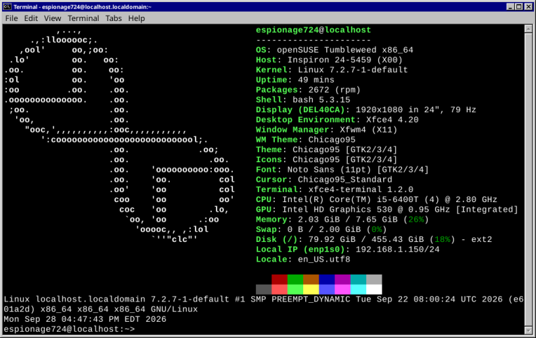Click the scrollbar up arrow
This screenshot has height=338, width=536.
tap(528, 29)
